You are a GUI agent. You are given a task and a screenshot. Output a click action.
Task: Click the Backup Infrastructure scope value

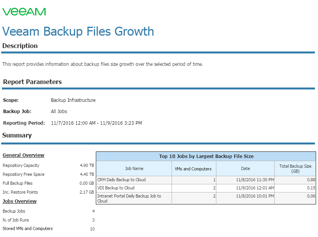coord(73,100)
